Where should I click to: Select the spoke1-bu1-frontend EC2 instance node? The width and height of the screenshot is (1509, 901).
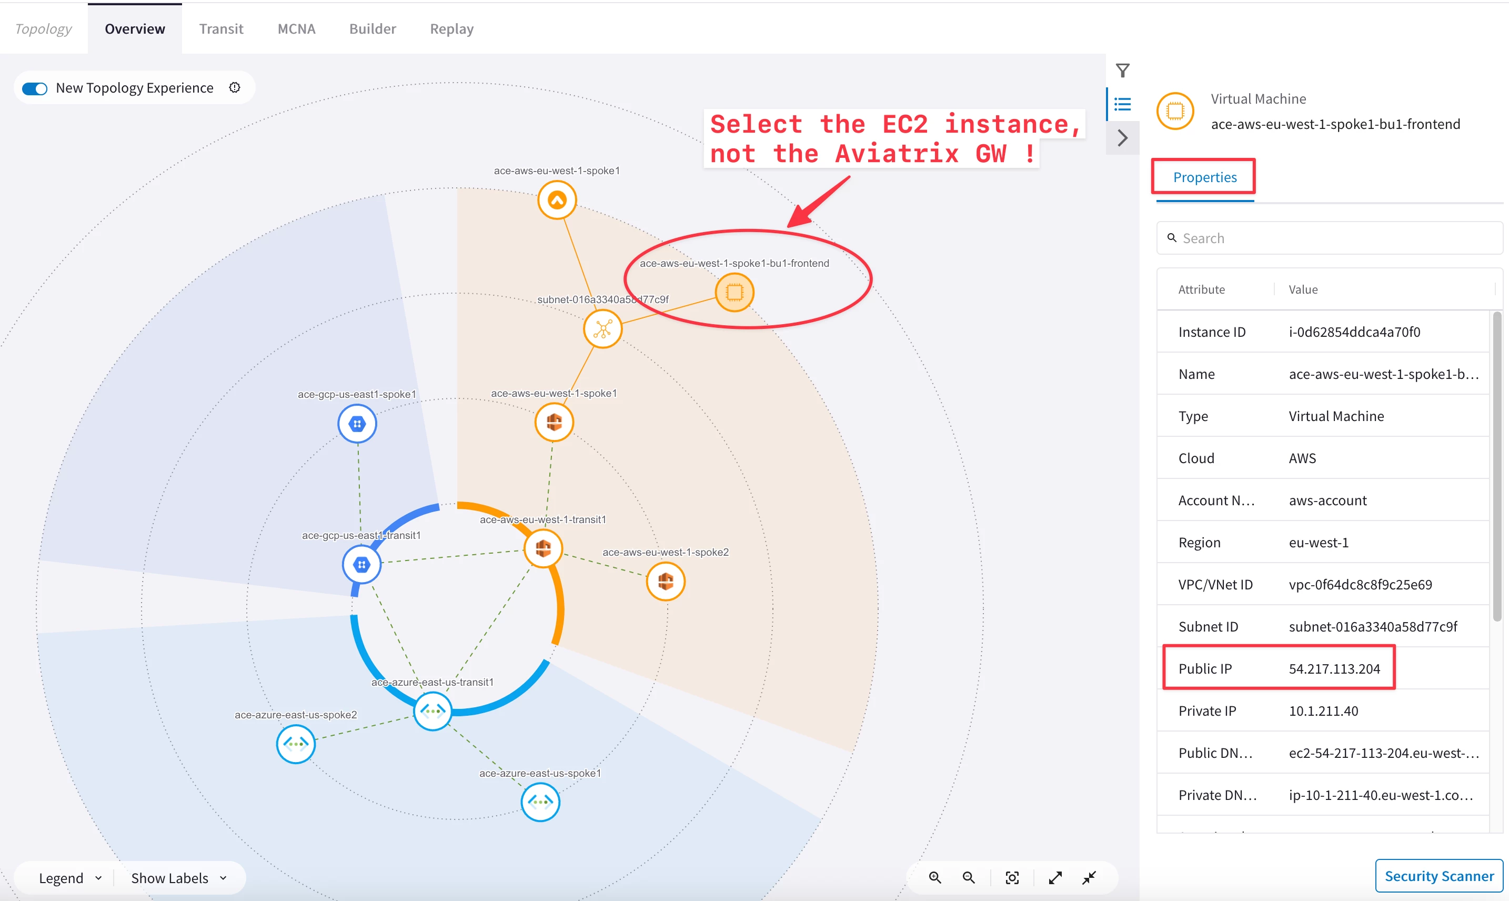(x=734, y=293)
